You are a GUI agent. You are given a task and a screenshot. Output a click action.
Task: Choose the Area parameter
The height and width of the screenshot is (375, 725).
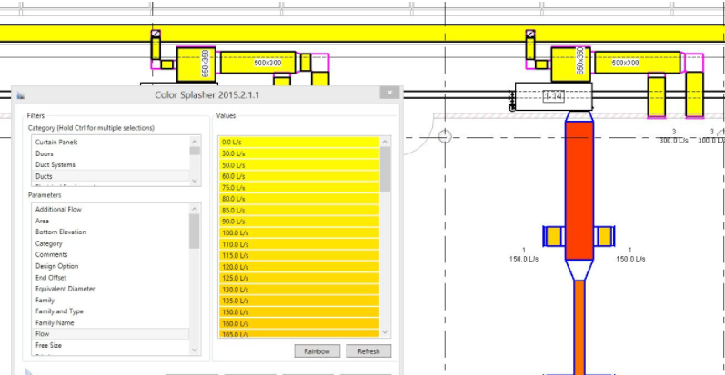pos(110,221)
